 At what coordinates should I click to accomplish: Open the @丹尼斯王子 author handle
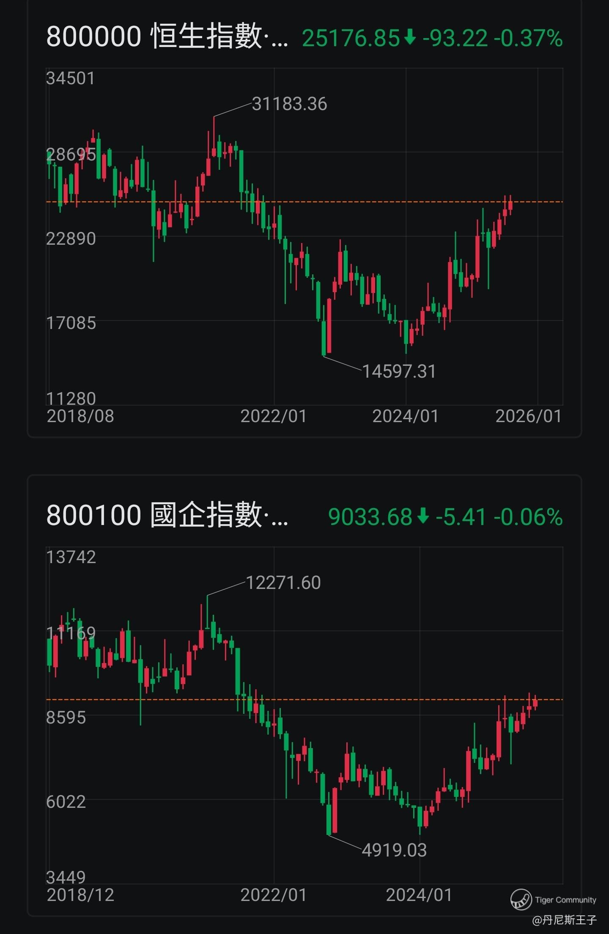coord(564,920)
